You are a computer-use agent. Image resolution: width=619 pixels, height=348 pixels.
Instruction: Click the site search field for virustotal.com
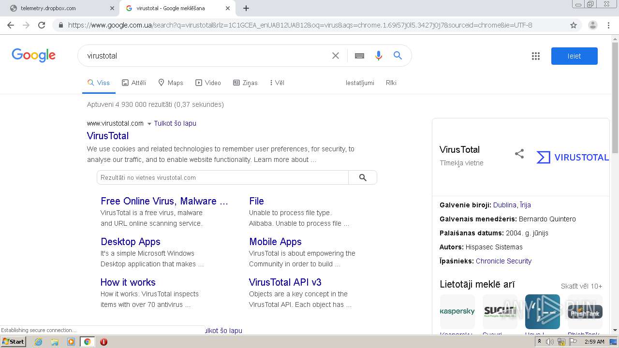[x=222, y=177]
